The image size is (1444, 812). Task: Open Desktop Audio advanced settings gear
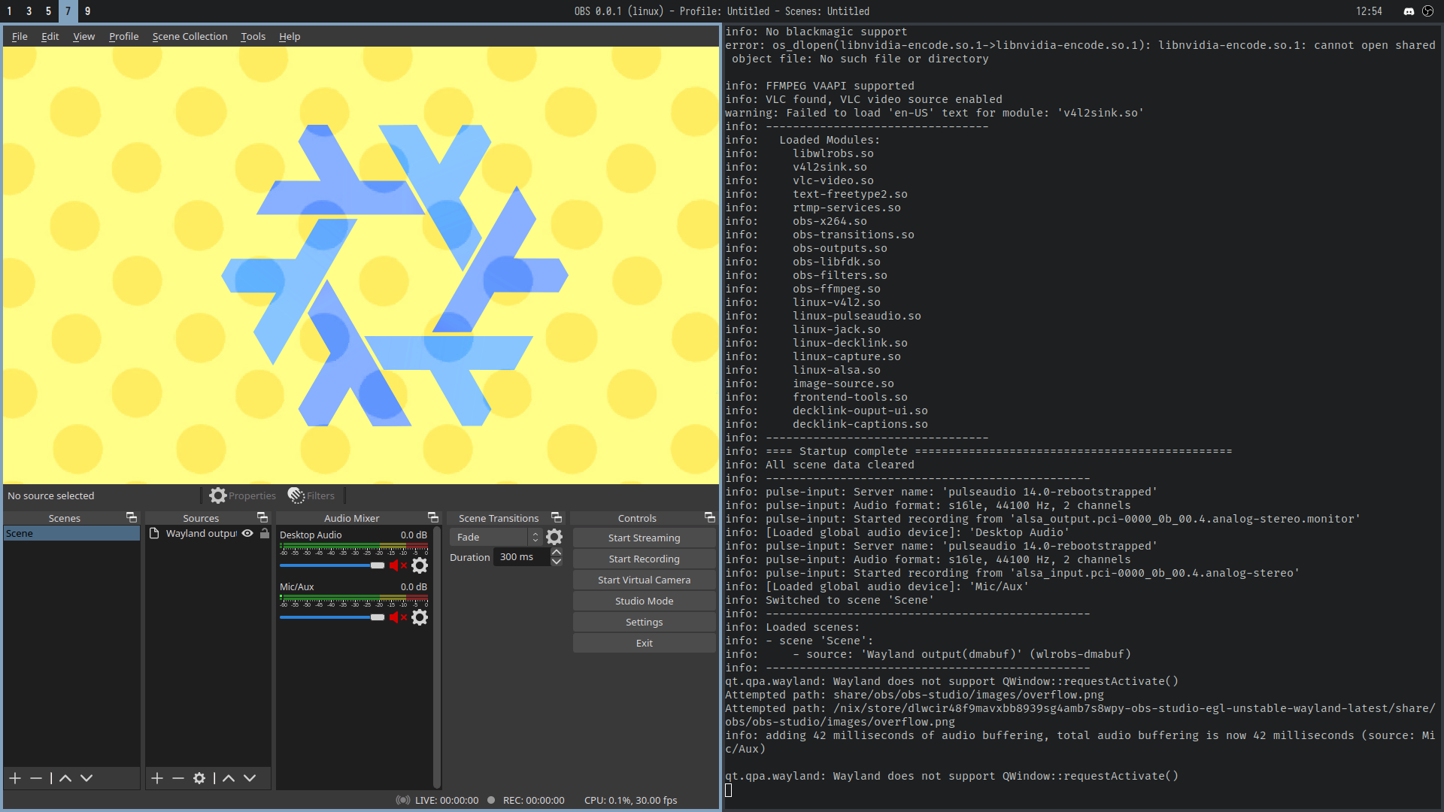coord(419,565)
